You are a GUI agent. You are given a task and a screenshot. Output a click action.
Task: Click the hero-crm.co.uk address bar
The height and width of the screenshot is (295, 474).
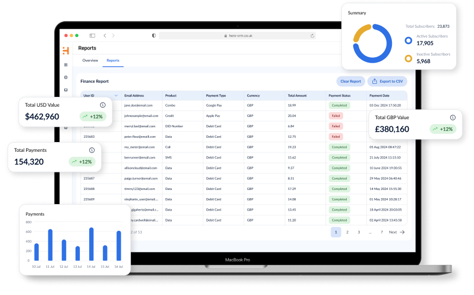[x=238, y=35]
